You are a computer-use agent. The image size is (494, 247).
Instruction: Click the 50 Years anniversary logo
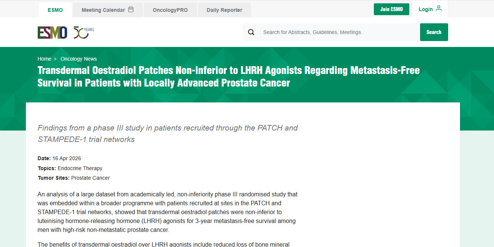[84, 33]
